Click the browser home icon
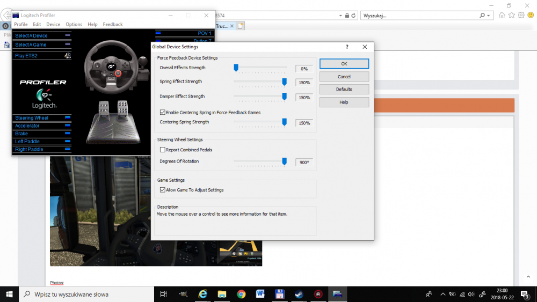537x302 pixels. point(502,16)
